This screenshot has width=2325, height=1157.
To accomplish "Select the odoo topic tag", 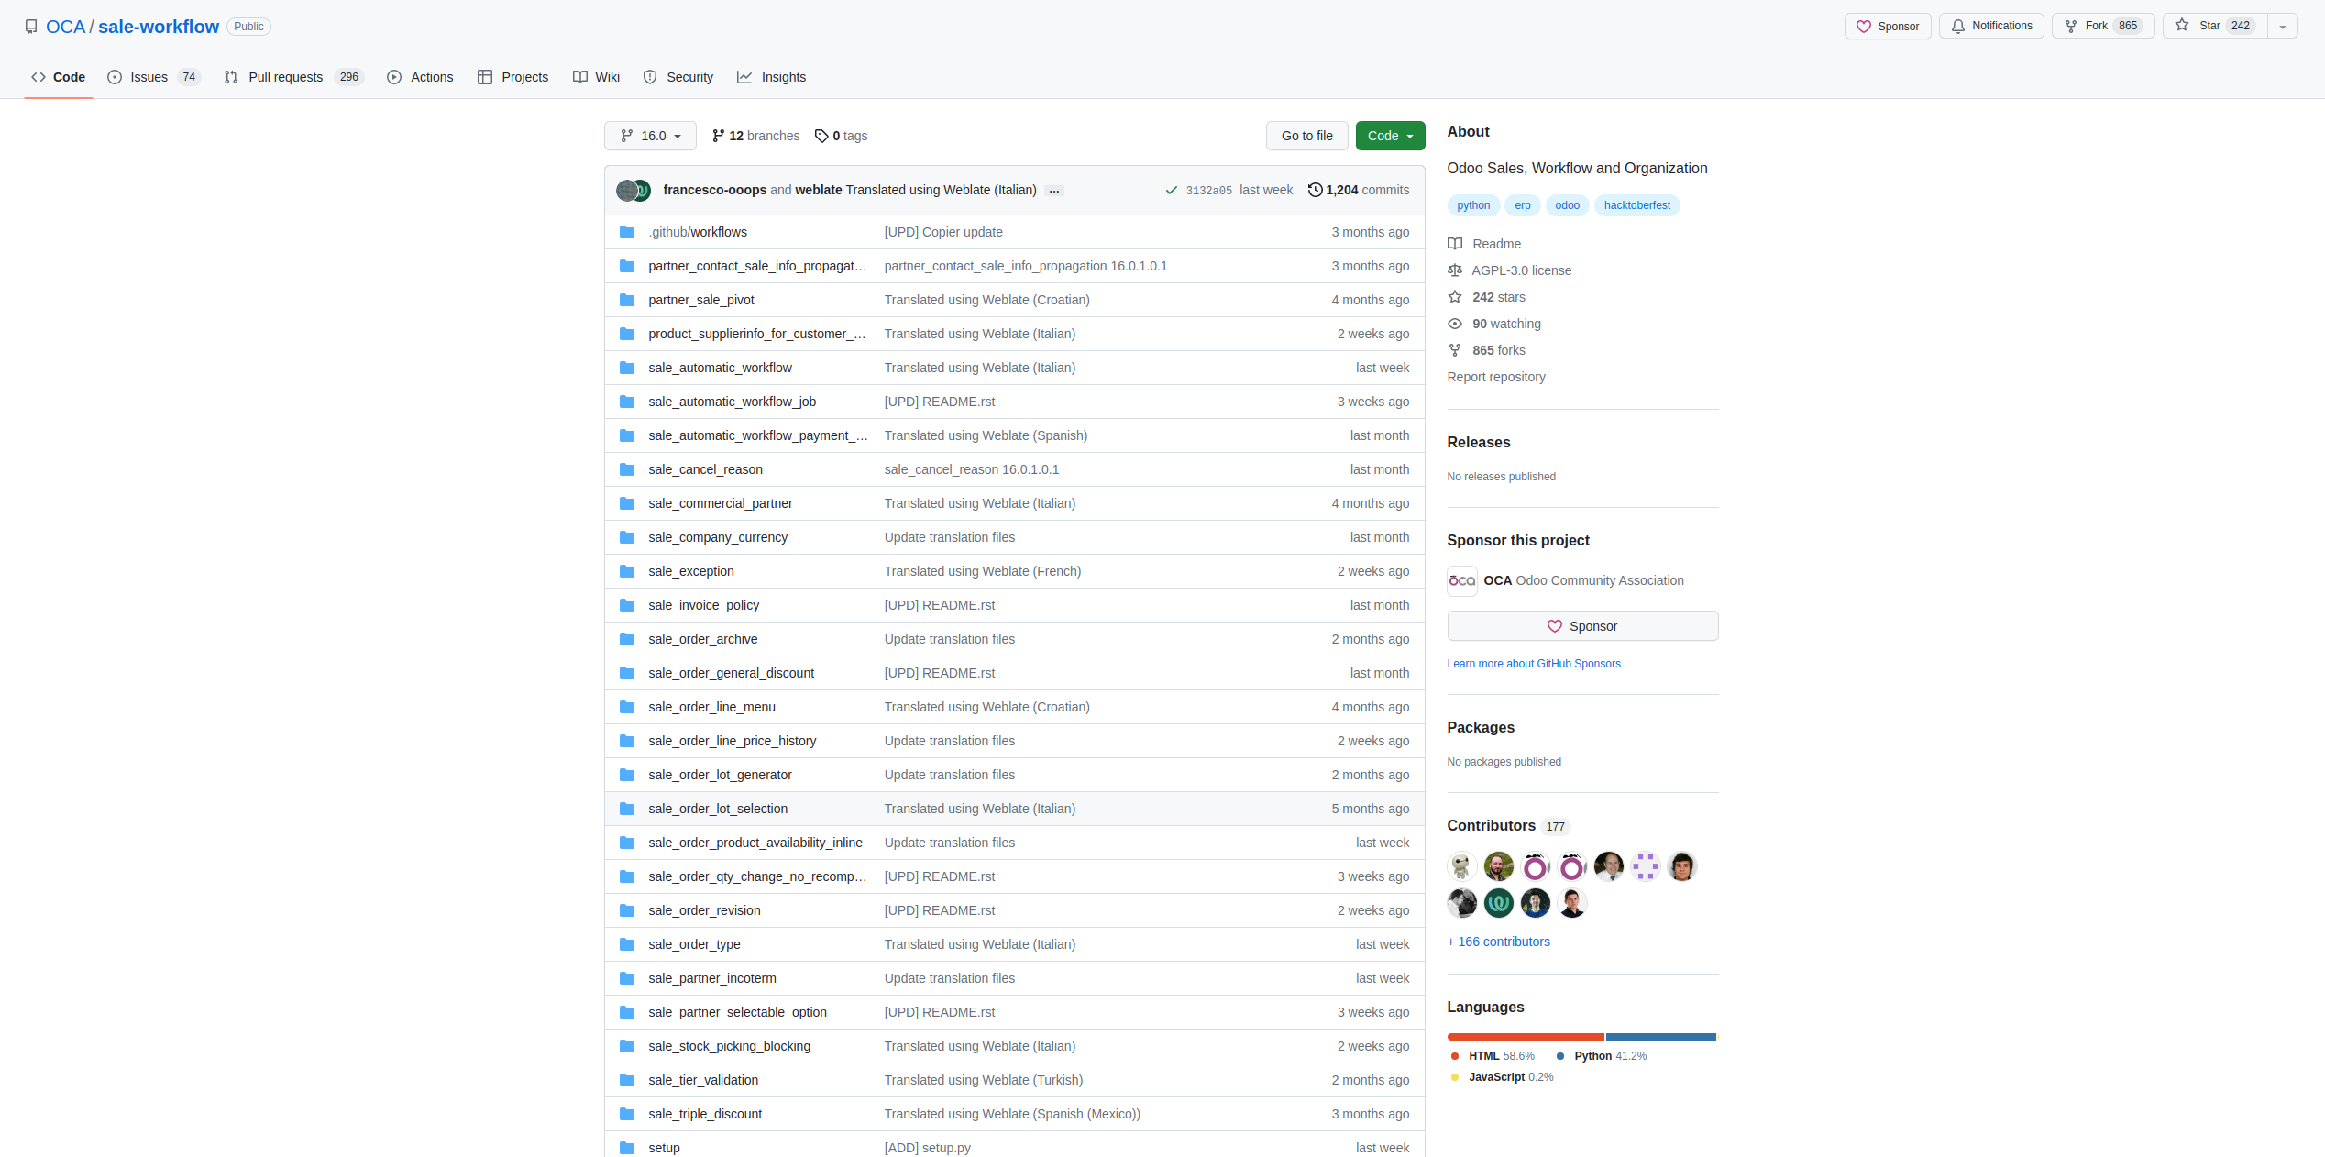I will pos(1567,205).
